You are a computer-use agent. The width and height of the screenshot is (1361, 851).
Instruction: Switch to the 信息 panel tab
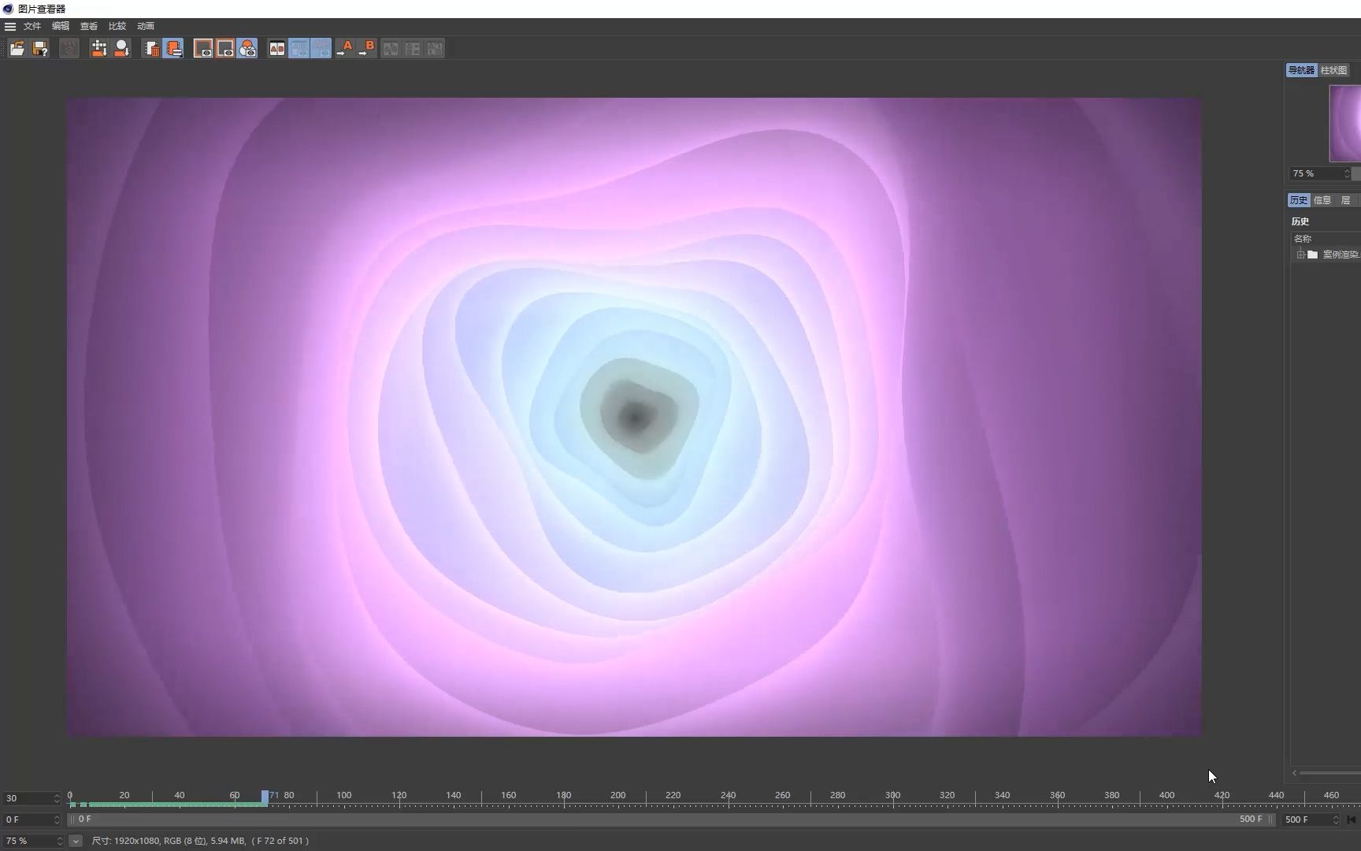tap(1322, 199)
